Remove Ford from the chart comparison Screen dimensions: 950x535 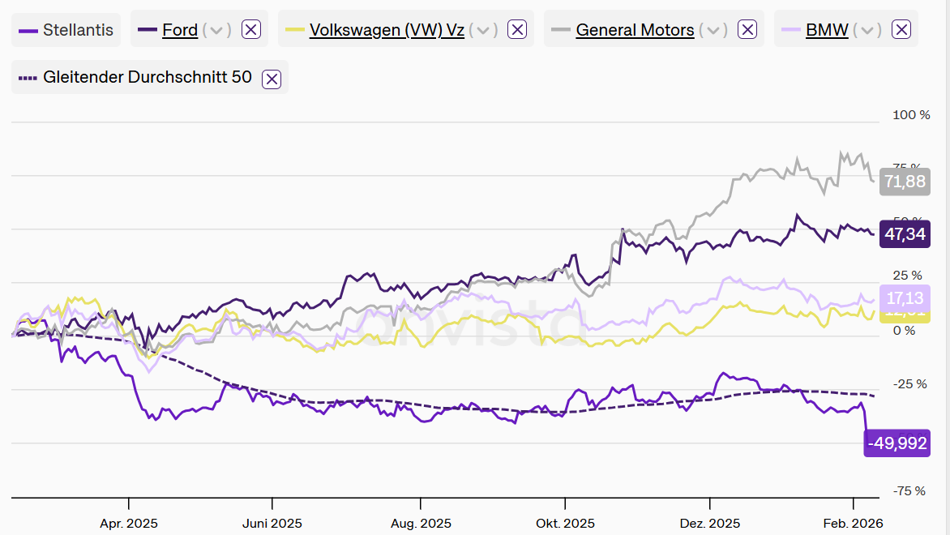(x=251, y=30)
